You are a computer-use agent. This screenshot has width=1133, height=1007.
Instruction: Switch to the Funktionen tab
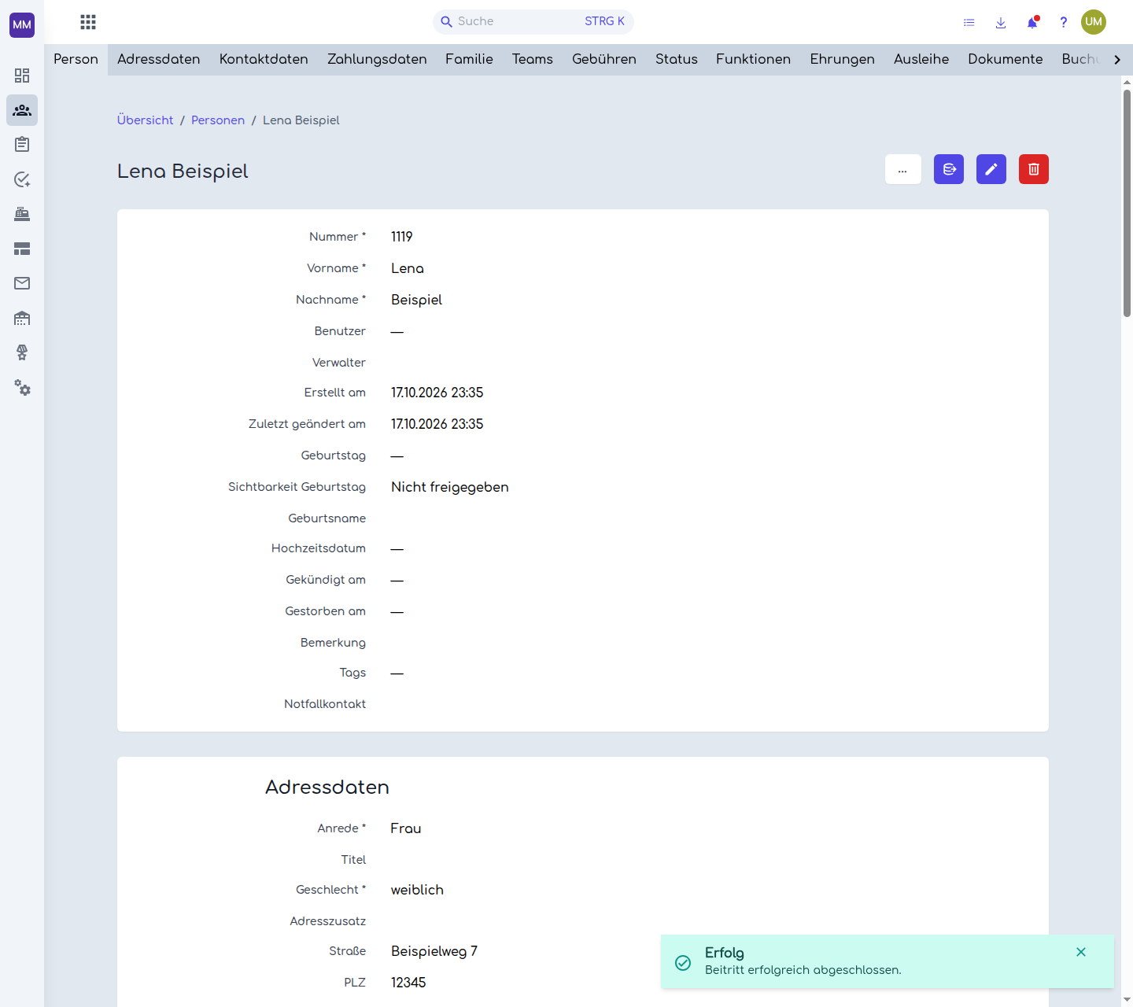point(753,60)
